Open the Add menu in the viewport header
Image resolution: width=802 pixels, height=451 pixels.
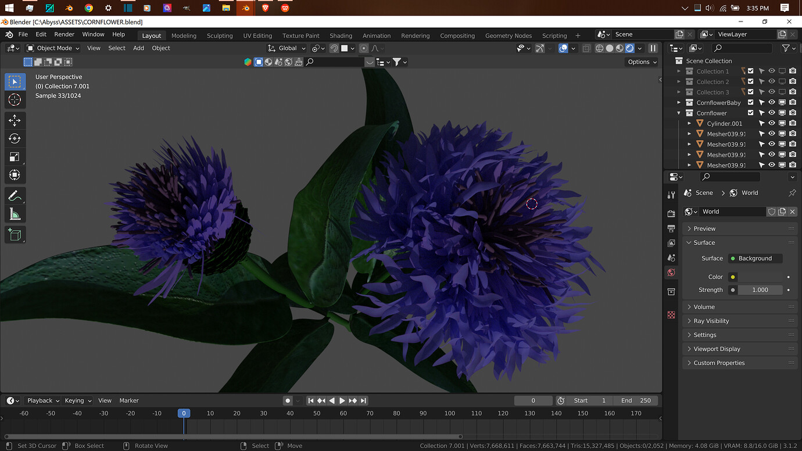point(138,48)
